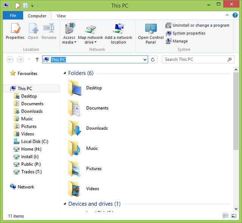
Task: Open the Access media menu
Action: tap(69, 34)
